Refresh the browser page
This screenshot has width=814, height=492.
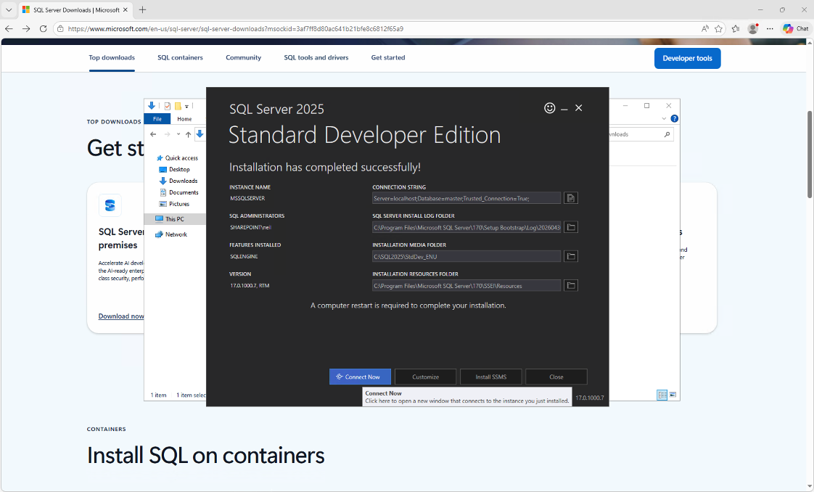click(43, 28)
